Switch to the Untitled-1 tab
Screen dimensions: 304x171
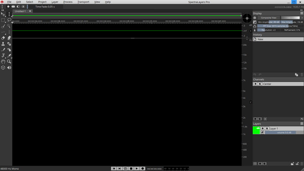pyautogui.click(x=20, y=11)
